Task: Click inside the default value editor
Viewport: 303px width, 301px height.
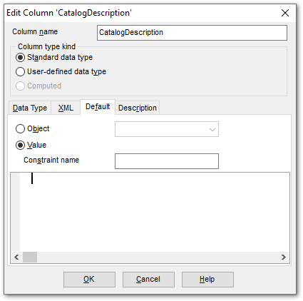Action: click(155, 212)
